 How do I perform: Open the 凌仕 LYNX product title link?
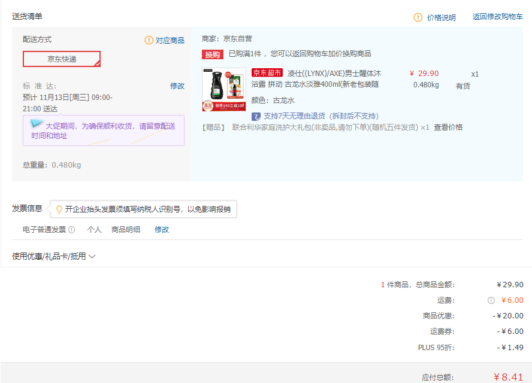[316, 78]
